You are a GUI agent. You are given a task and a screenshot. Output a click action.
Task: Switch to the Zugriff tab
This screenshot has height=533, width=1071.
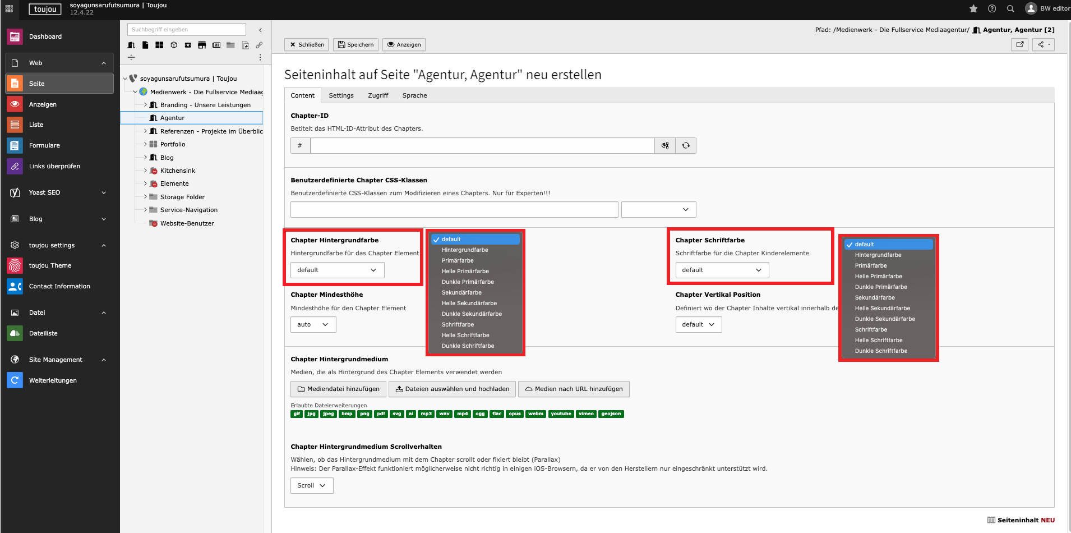point(378,95)
